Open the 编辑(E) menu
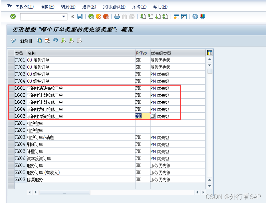This screenshot has width=266, height=203. click(47, 7)
